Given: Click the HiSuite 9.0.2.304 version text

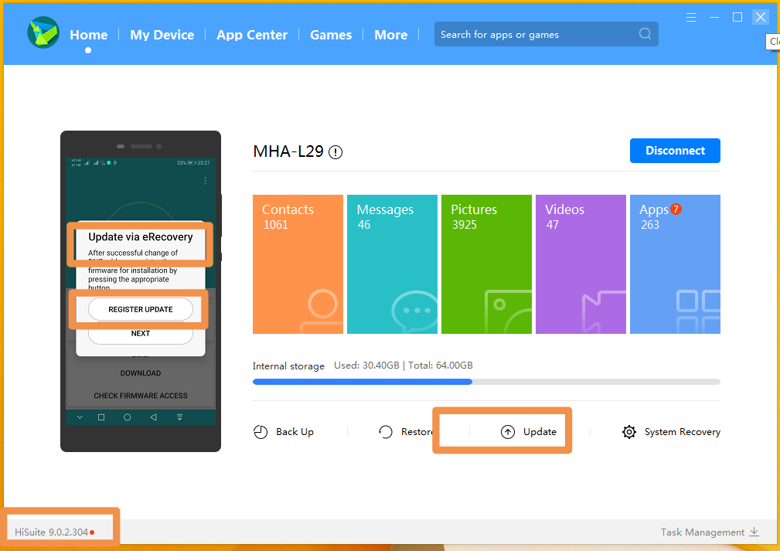Looking at the screenshot, I should click(x=51, y=532).
